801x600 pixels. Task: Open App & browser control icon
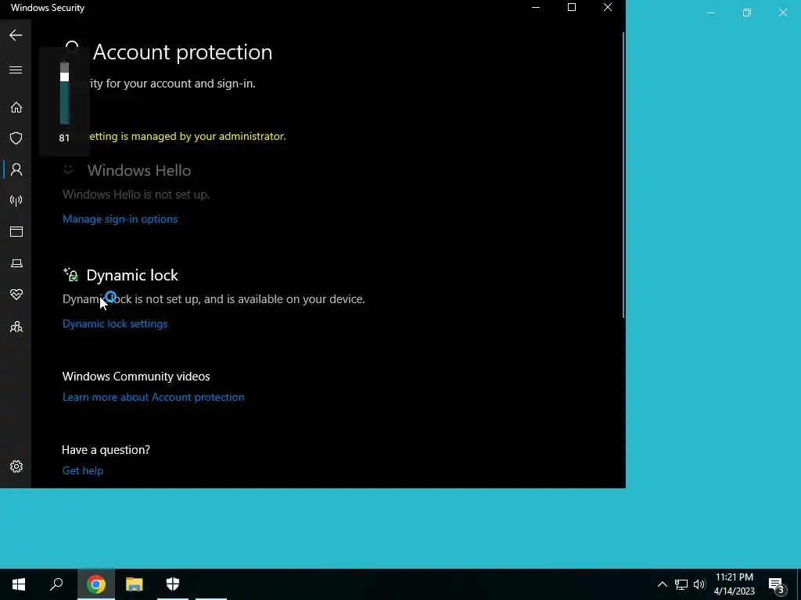tap(16, 231)
